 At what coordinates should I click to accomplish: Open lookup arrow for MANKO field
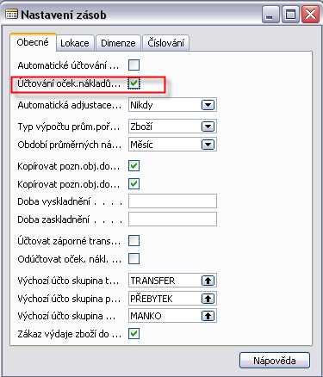208,316
